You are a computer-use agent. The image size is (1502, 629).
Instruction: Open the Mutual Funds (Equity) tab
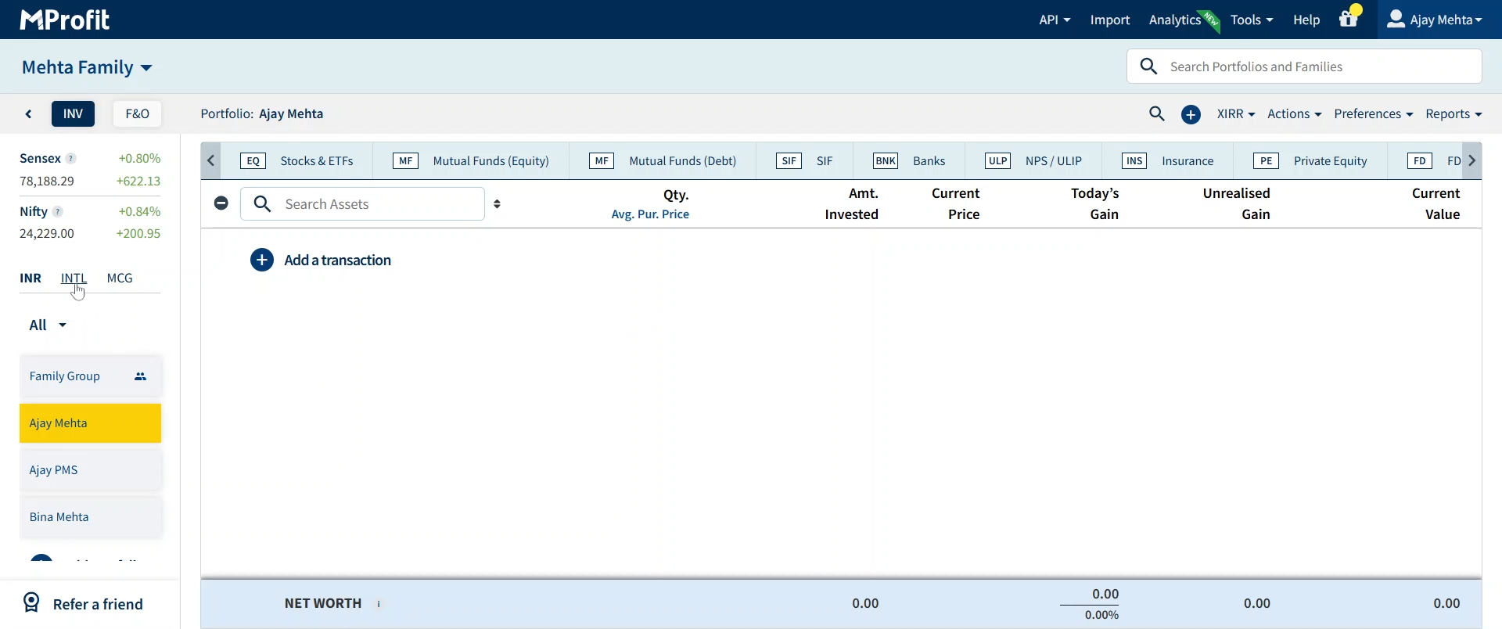pyautogui.click(x=471, y=161)
